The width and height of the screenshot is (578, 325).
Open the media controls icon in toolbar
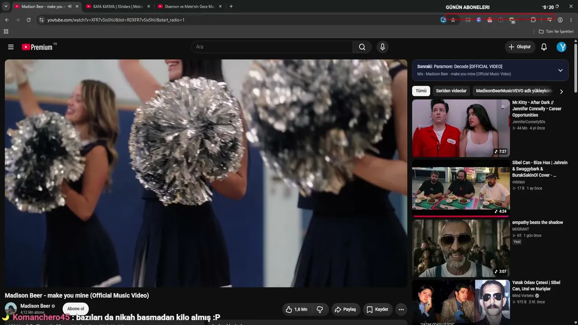pyautogui.click(x=549, y=20)
